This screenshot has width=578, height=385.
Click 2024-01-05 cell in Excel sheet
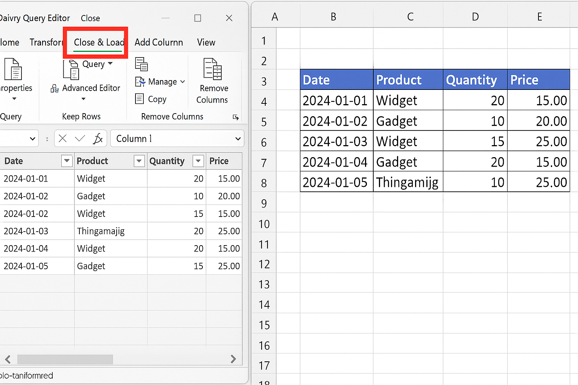pyautogui.click(x=337, y=182)
